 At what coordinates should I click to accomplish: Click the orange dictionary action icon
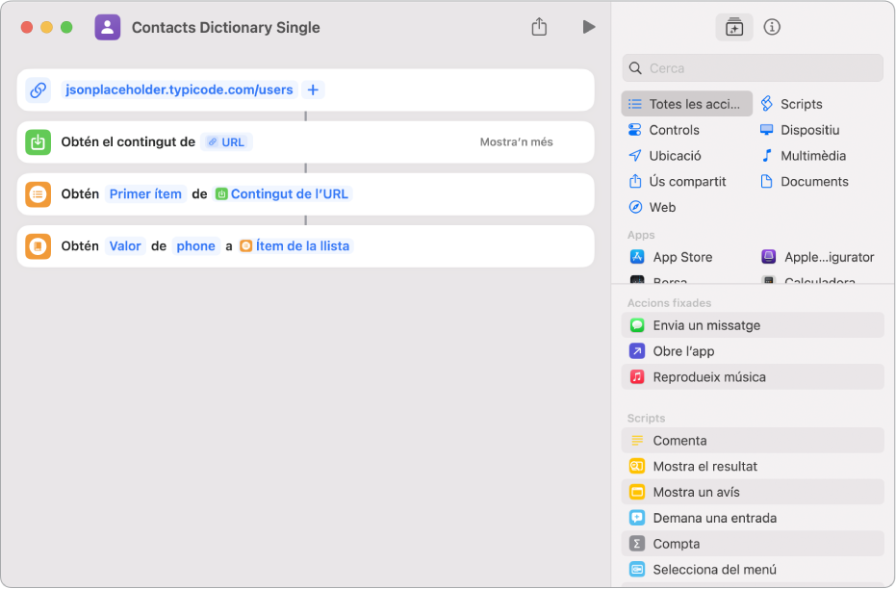38,246
